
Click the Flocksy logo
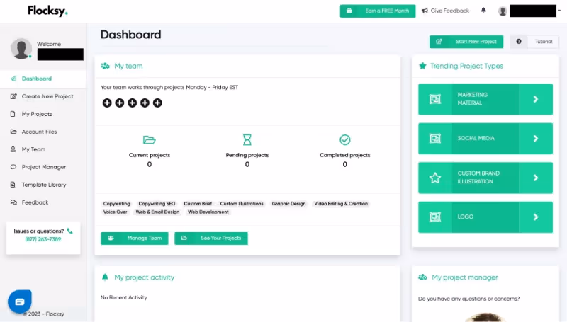tap(47, 11)
